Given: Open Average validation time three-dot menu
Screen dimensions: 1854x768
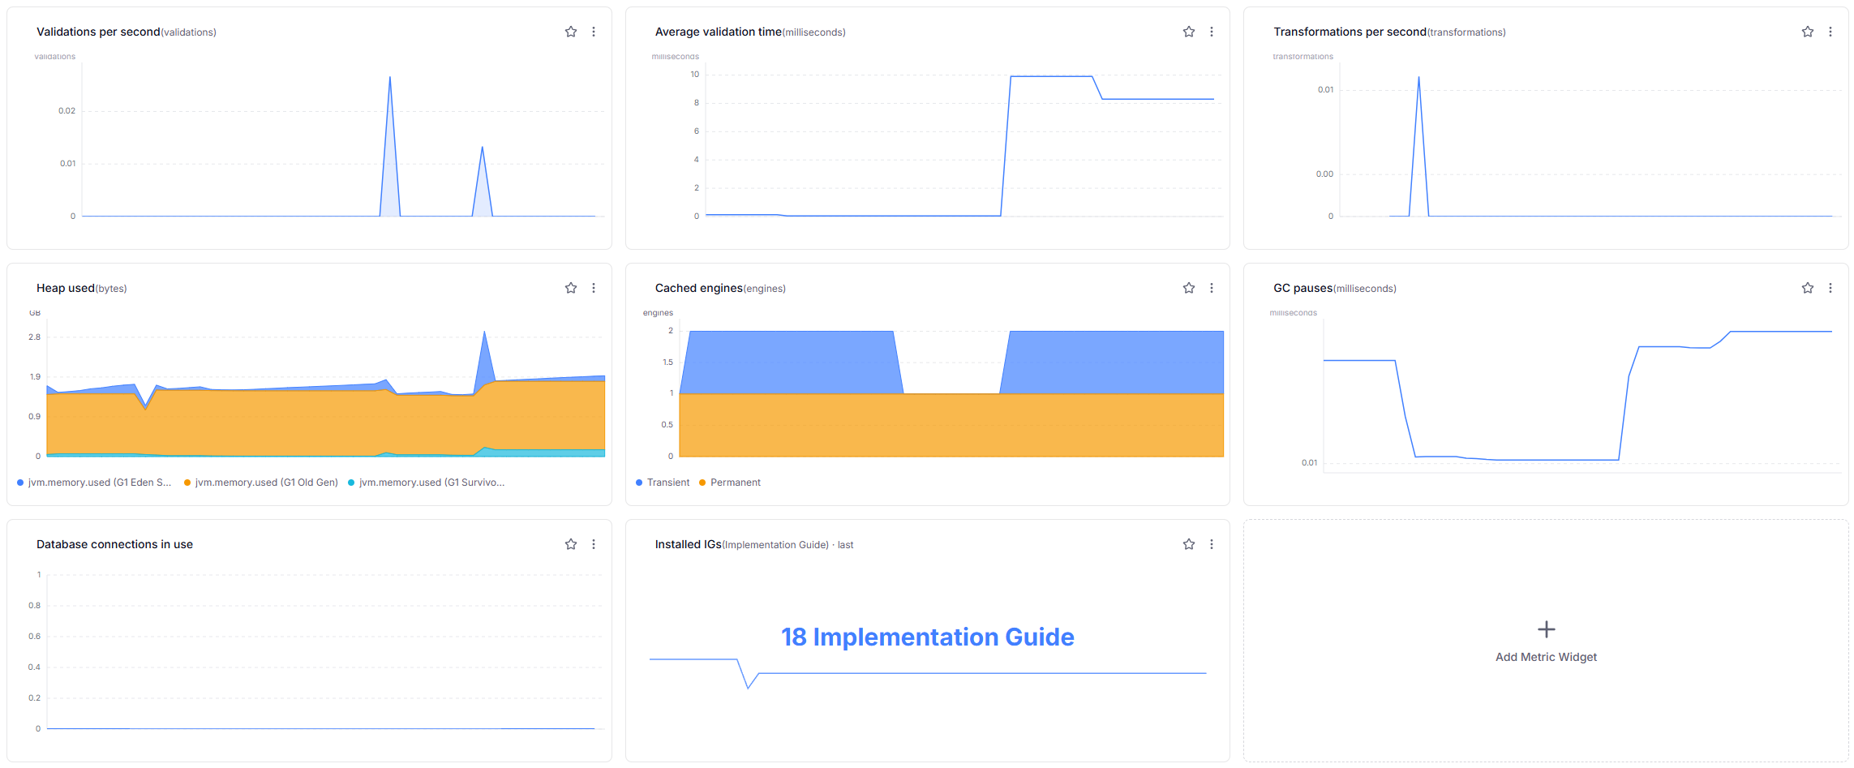Looking at the screenshot, I should point(1212,32).
